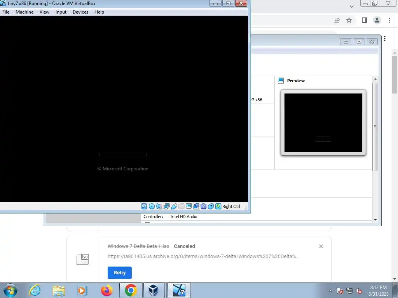Viewport: 398px width, 298px height.
Task: Click the recording status icon
Action: (x=196, y=206)
